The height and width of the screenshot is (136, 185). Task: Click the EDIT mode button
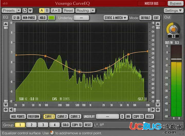[x=156, y=18]
